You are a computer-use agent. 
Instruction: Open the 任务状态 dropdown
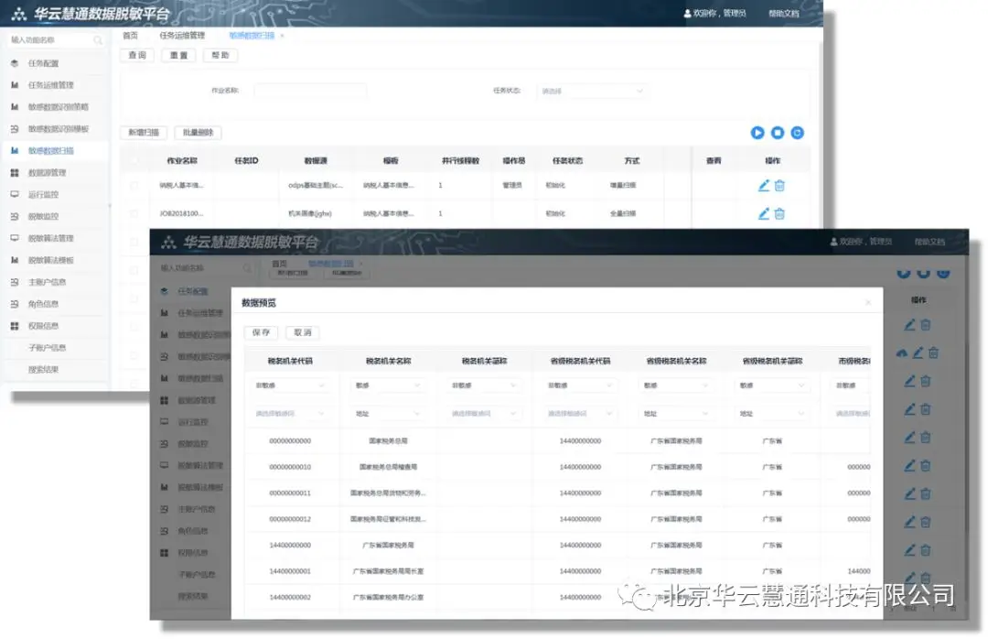click(592, 91)
